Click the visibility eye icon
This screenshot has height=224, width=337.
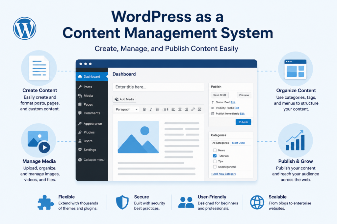[213, 108]
